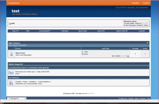Expand the Quick Links dropdown
The width and height of the screenshot is (159, 104).
coord(122,31)
